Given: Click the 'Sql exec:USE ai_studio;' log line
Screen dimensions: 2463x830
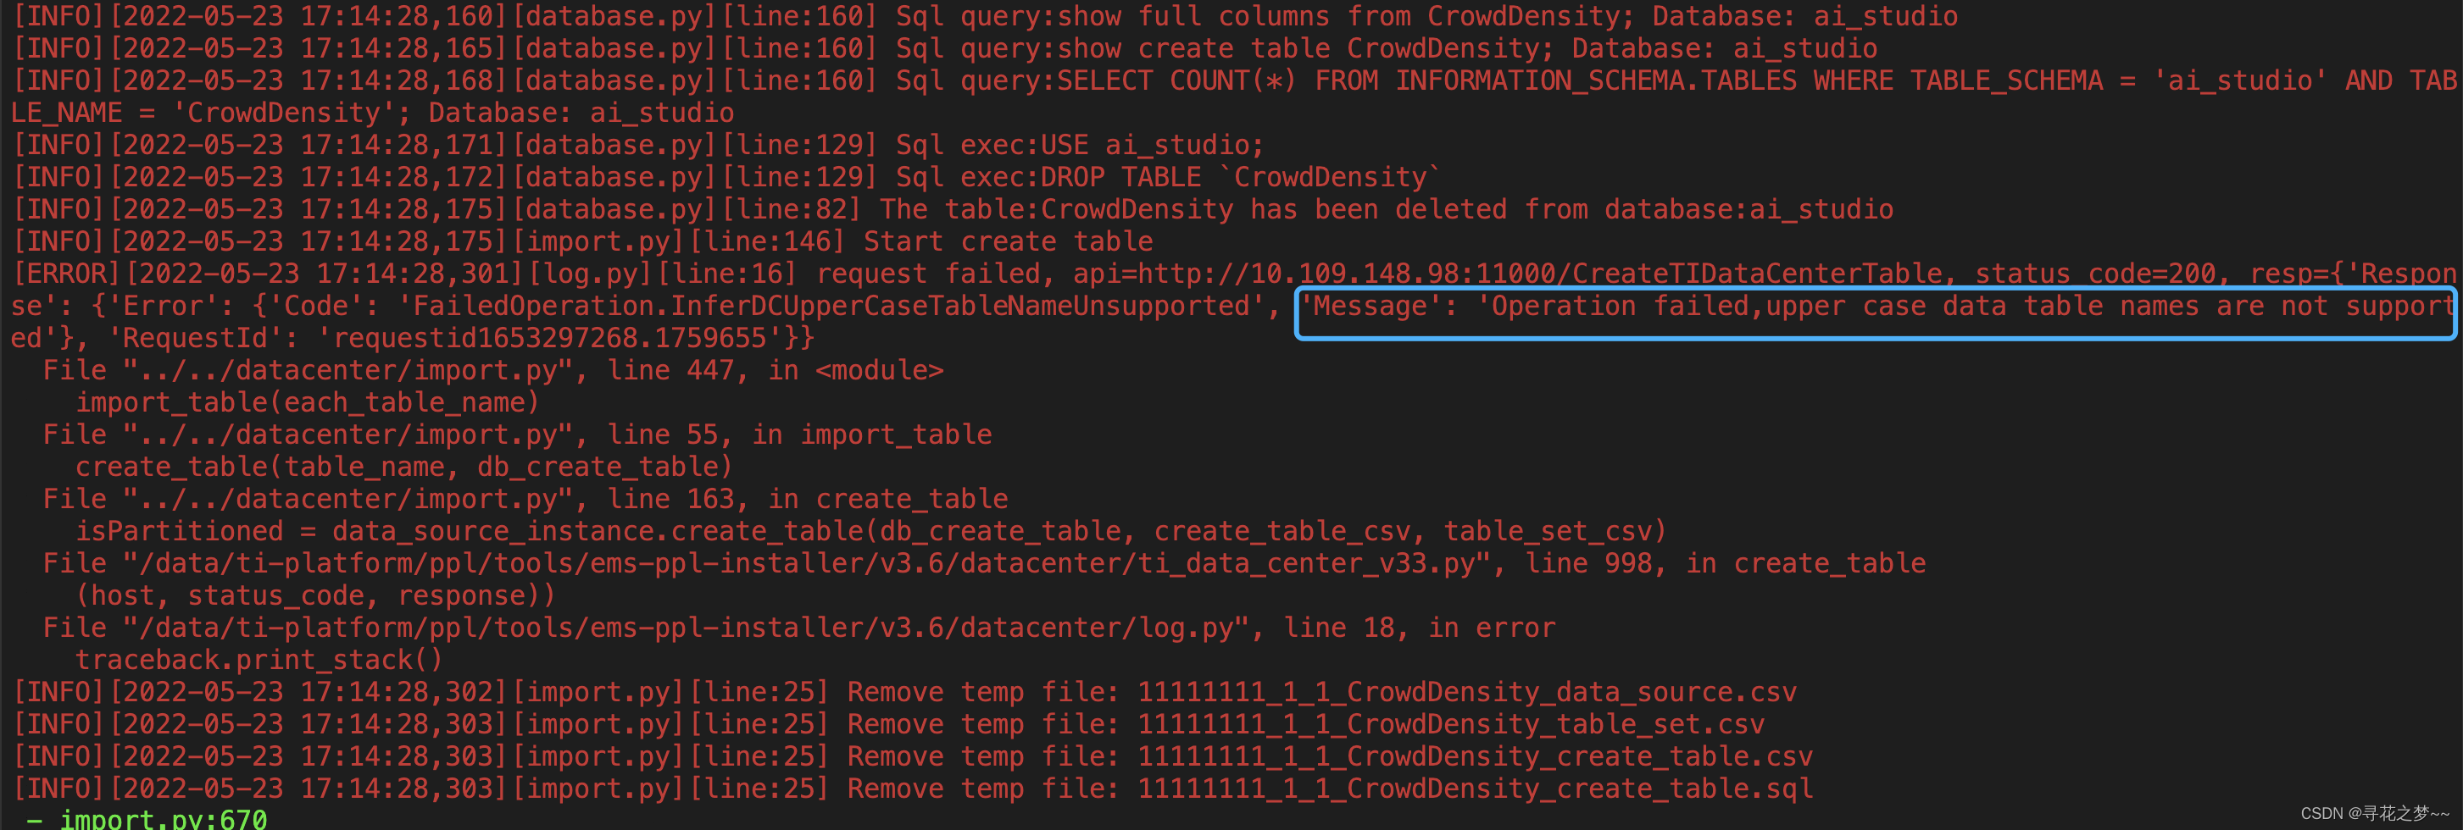Looking at the screenshot, I should tap(1080, 145).
